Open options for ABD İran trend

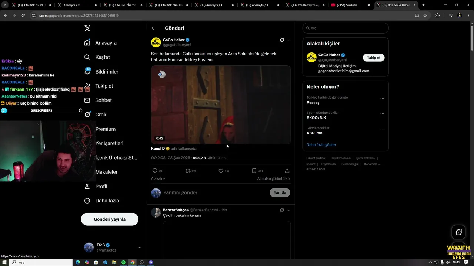coord(382,129)
